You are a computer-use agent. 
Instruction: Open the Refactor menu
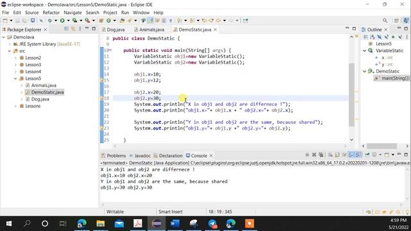click(51, 13)
